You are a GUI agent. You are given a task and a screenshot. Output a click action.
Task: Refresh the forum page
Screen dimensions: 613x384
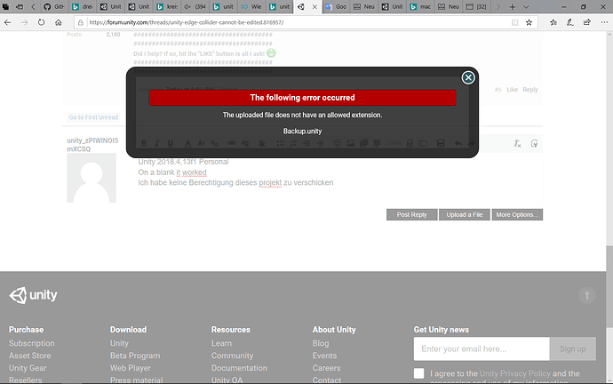pyautogui.click(x=41, y=23)
